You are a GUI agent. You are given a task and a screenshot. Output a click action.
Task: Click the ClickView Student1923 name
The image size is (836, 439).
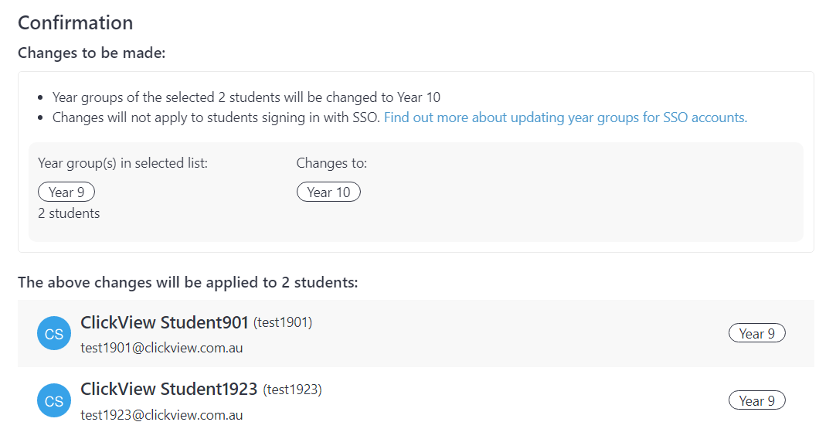(168, 390)
